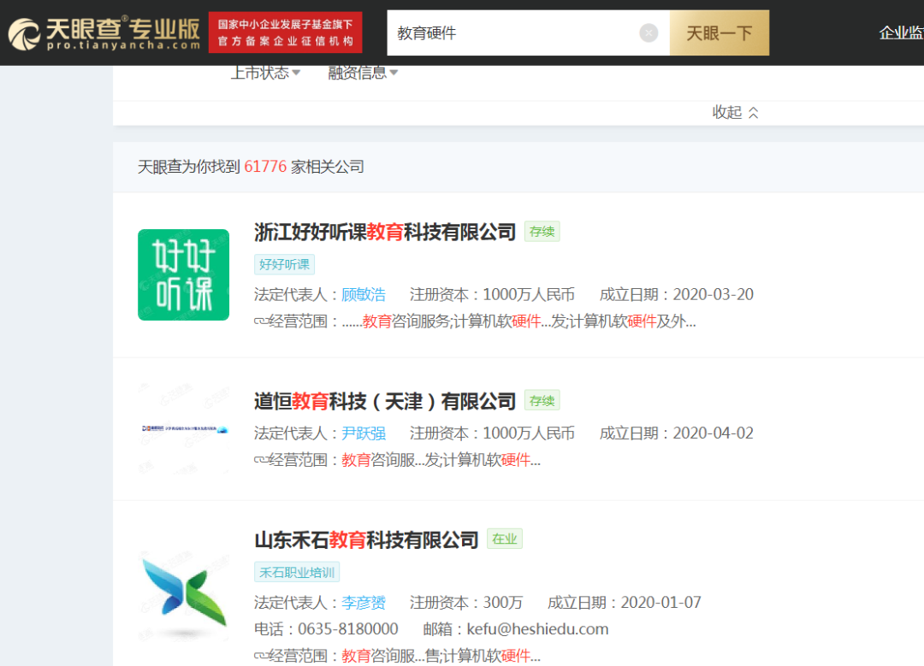Expand the 融资信息 filter dropdown
This screenshot has width=924, height=666.
tap(363, 73)
